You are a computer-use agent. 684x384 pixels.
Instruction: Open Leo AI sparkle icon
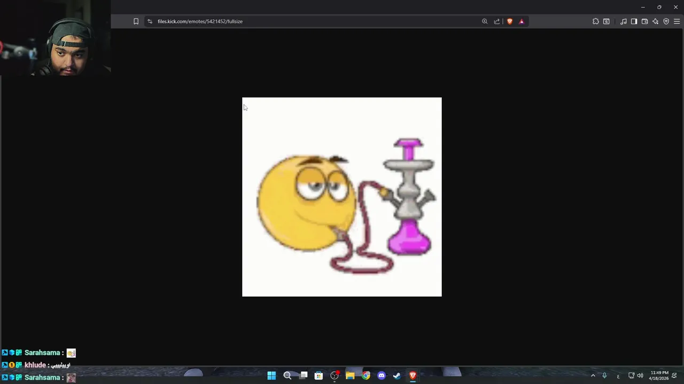(x=655, y=21)
